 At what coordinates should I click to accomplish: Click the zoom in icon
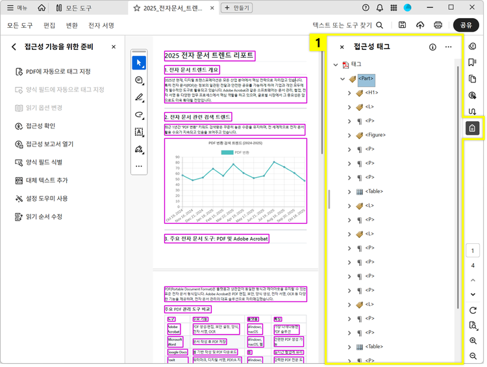tap(473, 341)
